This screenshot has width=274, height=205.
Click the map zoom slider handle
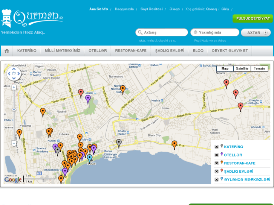click(14, 109)
